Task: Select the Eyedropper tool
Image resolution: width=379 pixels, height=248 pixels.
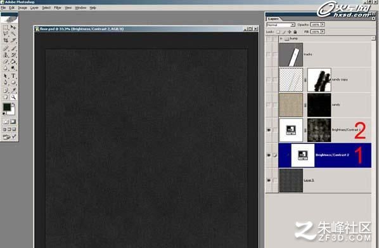Action: click(x=13, y=90)
